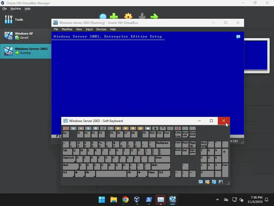Toggle the Scroll Lock key
Viewport: 274px width, 206px height.
pyautogui.click(x=185, y=134)
